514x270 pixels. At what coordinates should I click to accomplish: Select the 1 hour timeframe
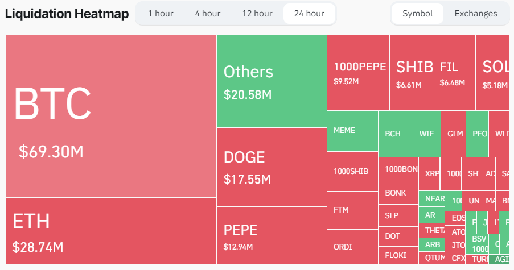[161, 14]
